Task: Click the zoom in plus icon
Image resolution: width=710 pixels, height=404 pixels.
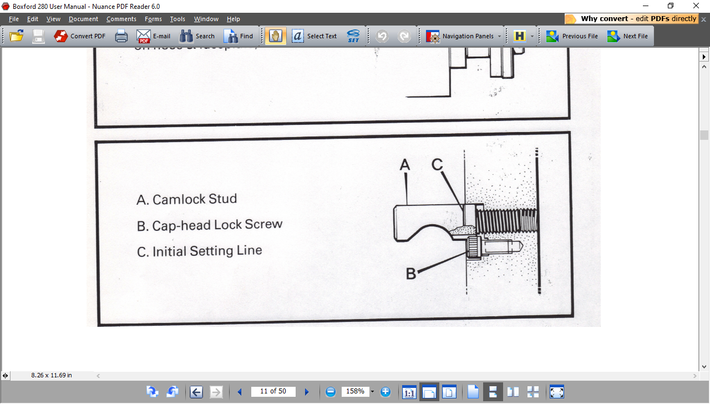Action: [385, 392]
